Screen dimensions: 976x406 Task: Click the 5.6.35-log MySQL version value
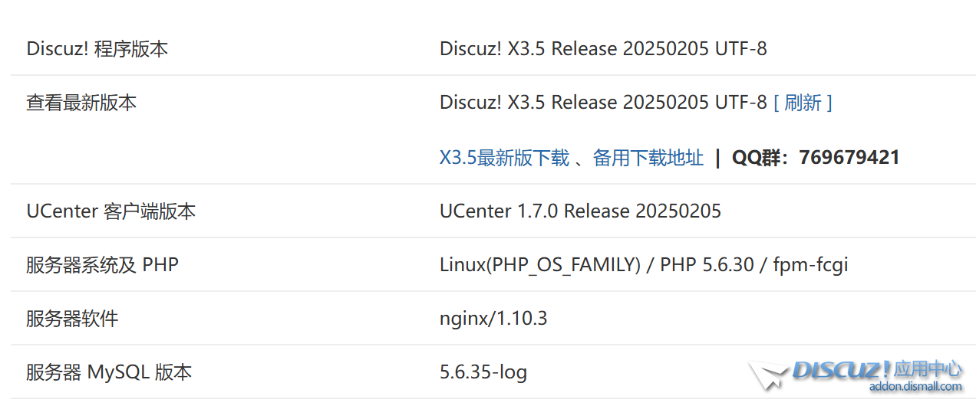coord(483,373)
